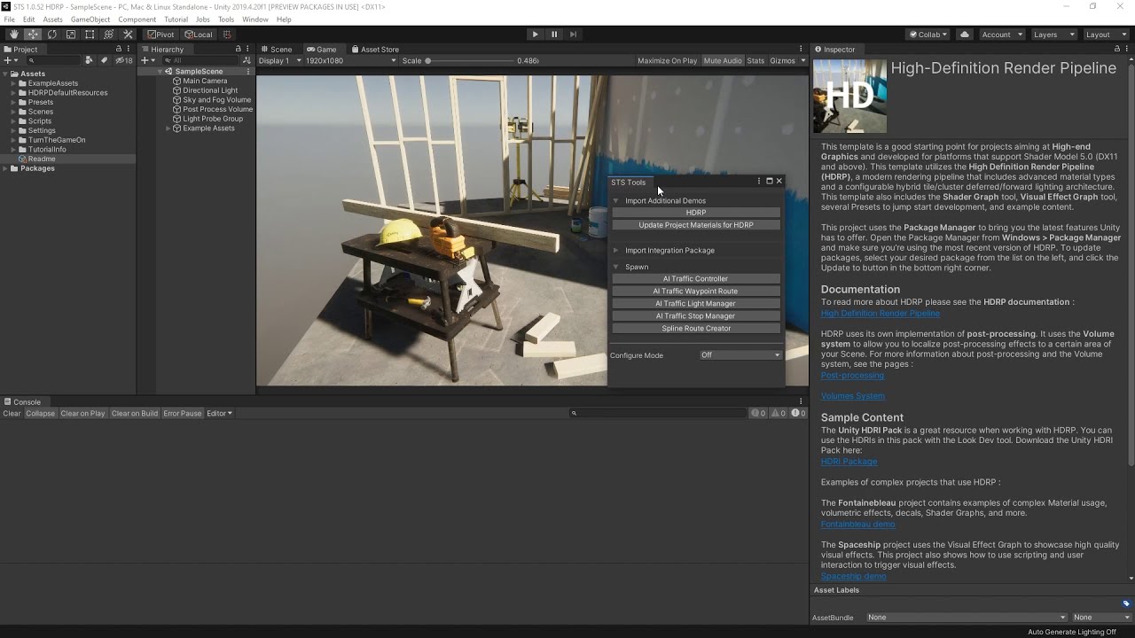Open Configure Mode Off dropdown
This screenshot has width=1135, height=638.
click(x=740, y=355)
